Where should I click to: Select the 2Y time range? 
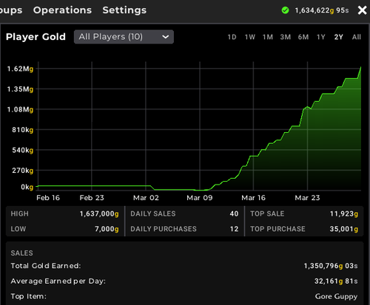point(338,37)
